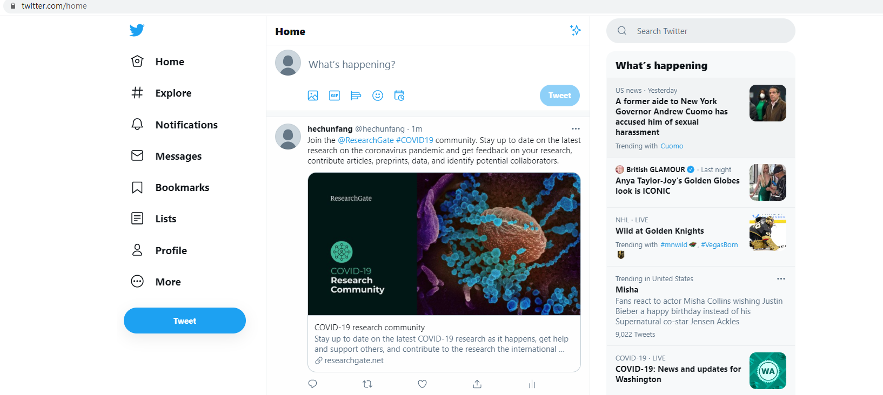This screenshot has width=883, height=395.
Task: Click the Twitter bird logo
Action: click(x=137, y=30)
